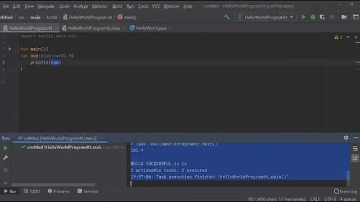This screenshot has width=360, height=202.
Task: Switch to the HelloWorld.java tab
Action: pyautogui.click(x=148, y=28)
